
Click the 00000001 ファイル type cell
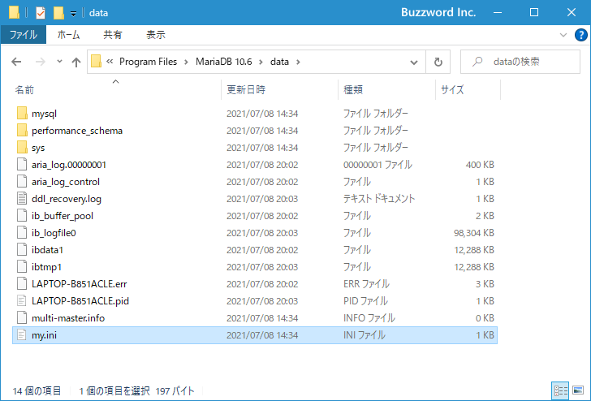coord(377,165)
